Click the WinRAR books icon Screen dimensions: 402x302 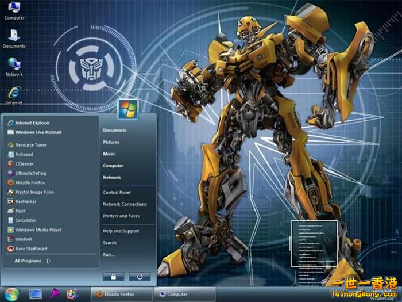10,239
